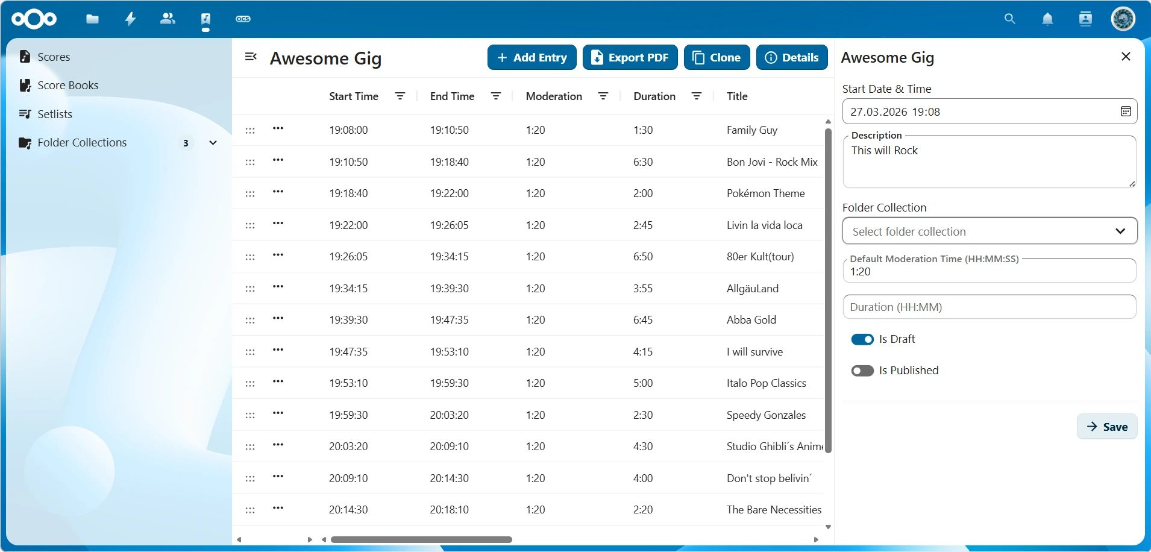The image size is (1151, 552).
Task: Open the contacts menu icon in header
Action: [1085, 19]
